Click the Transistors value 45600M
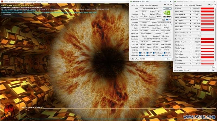The image size is (217, 121). click(x=159, y=17)
